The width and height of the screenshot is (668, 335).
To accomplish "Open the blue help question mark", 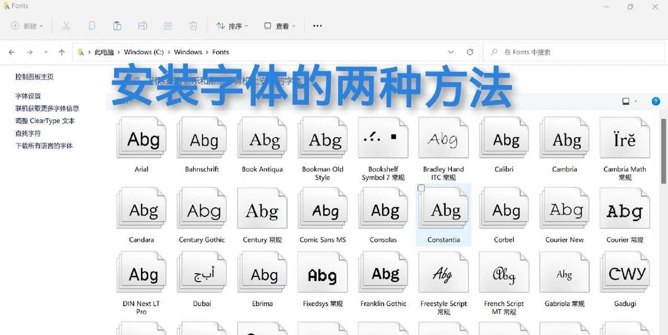I will [x=655, y=102].
